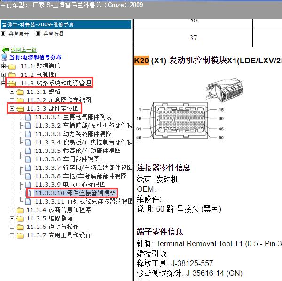Expand the 11.1 数据通信 node
This screenshot has height=281, width=282.
(x=3, y=66)
